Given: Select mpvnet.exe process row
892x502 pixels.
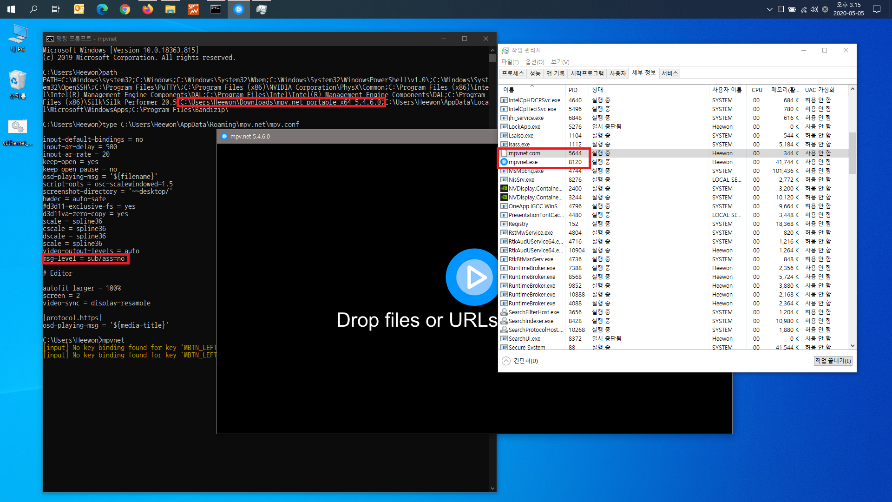Looking at the screenshot, I should coord(523,162).
